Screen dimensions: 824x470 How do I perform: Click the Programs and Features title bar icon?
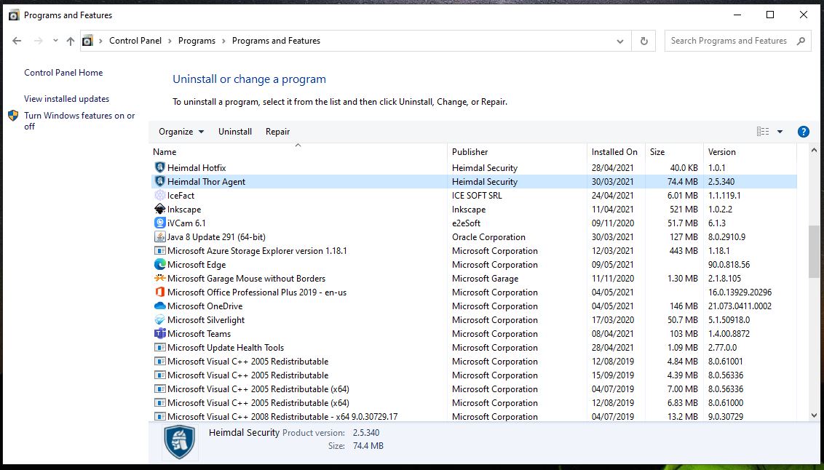(14, 15)
